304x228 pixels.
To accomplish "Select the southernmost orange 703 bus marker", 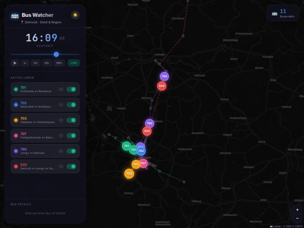I will [129, 173].
